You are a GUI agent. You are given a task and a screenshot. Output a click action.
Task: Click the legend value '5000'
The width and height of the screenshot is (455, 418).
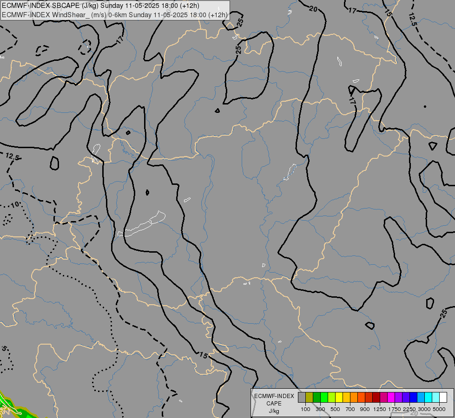pos(439,409)
